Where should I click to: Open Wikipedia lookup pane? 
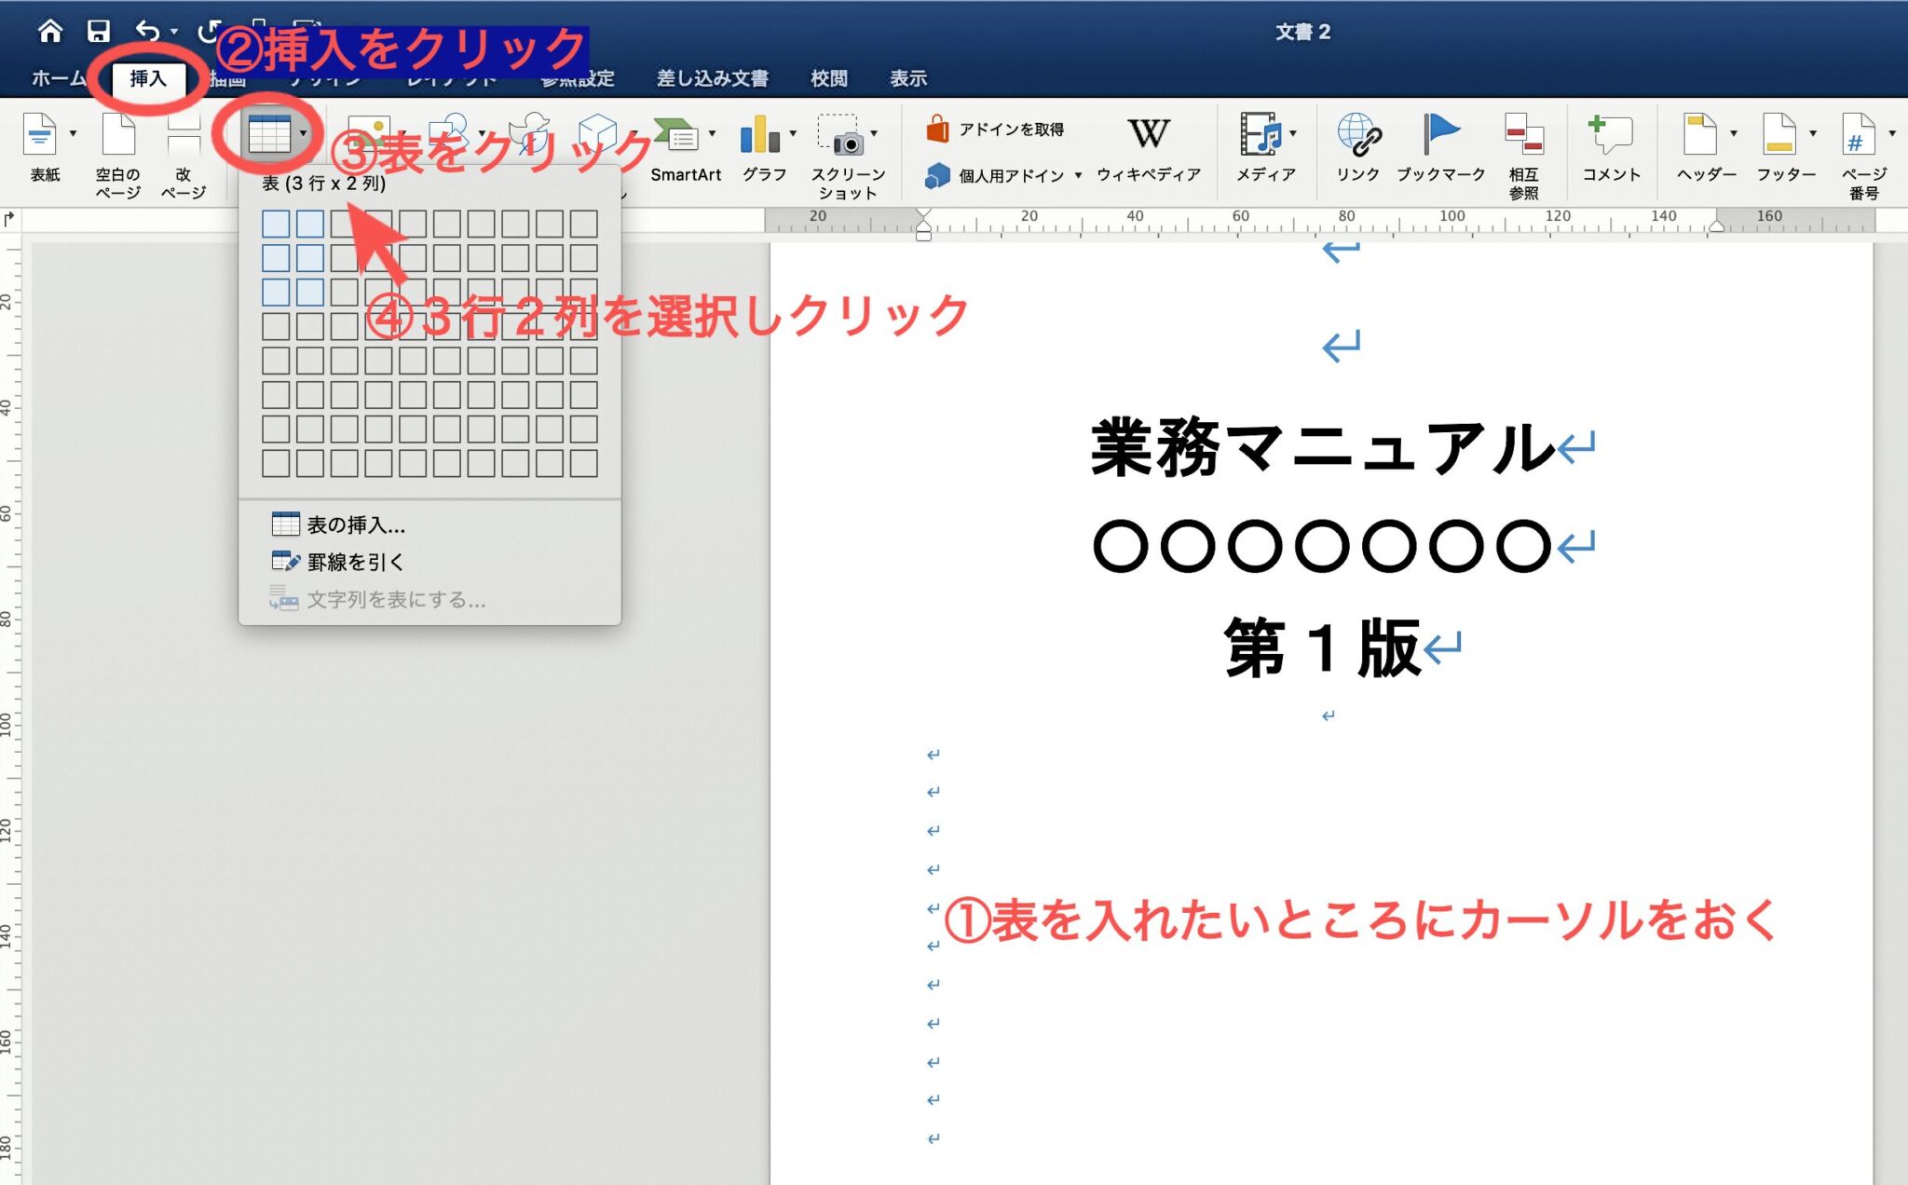point(1149,149)
